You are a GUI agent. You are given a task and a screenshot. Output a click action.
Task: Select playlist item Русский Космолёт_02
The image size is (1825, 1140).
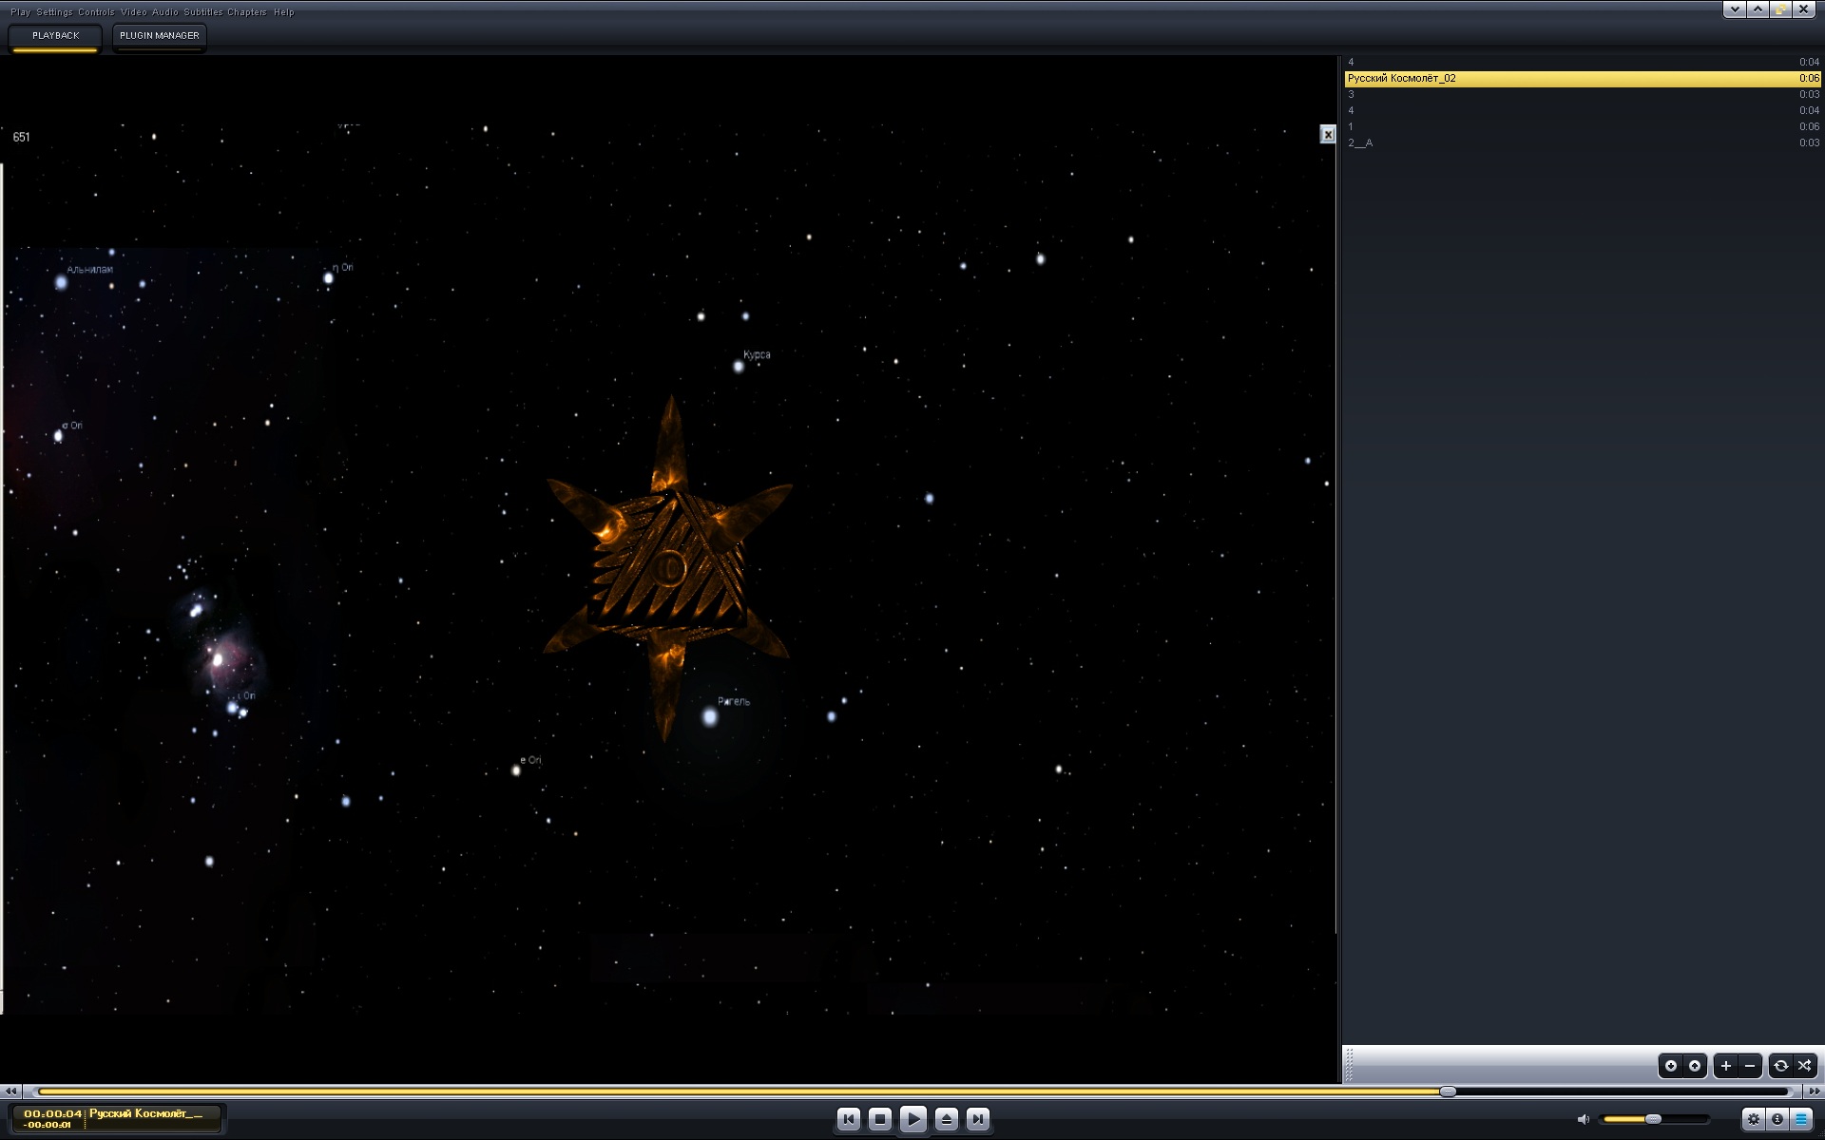coord(1583,79)
